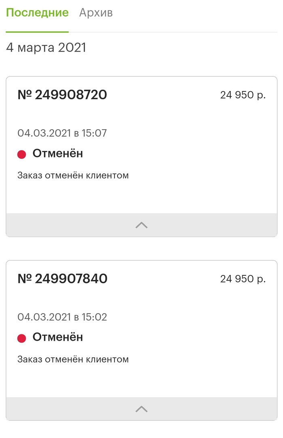Open order № 249908720
This screenshot has width=283, height=438.
62,95
